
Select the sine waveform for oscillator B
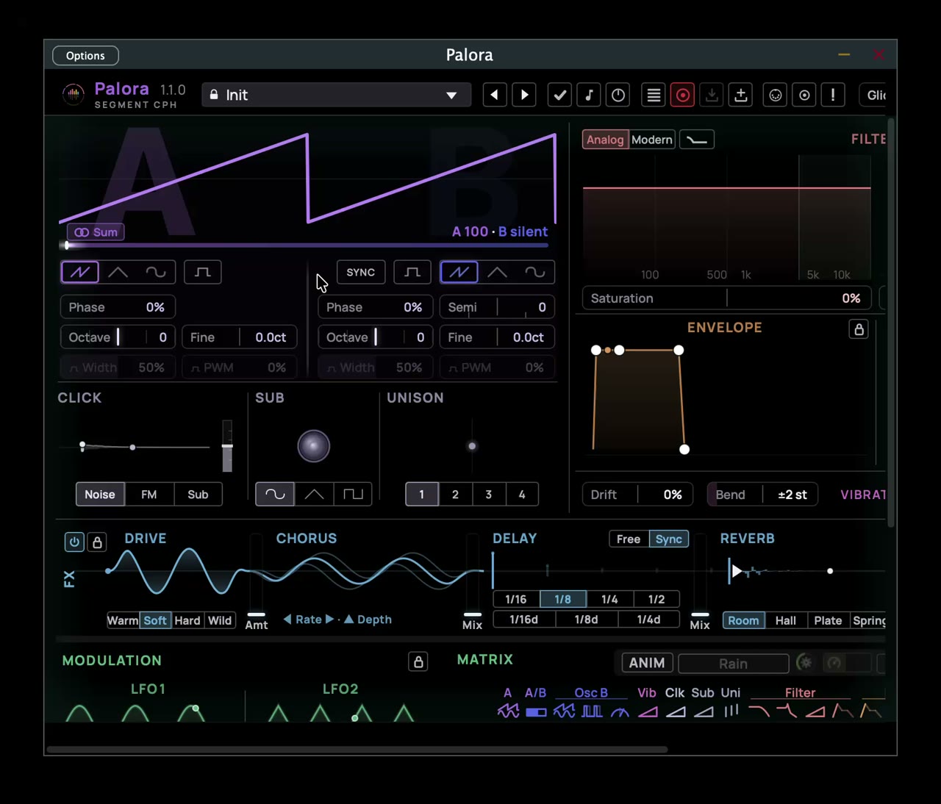tap(535, 272)
